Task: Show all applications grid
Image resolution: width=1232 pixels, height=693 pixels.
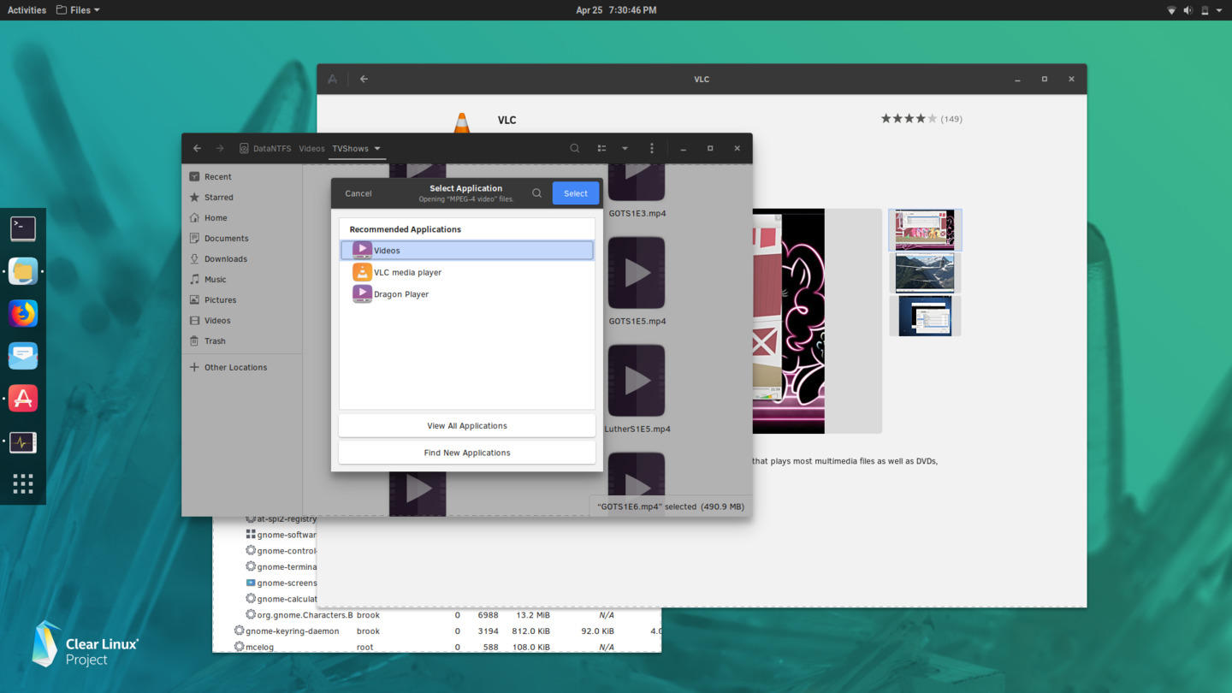Action: point(23,484)
